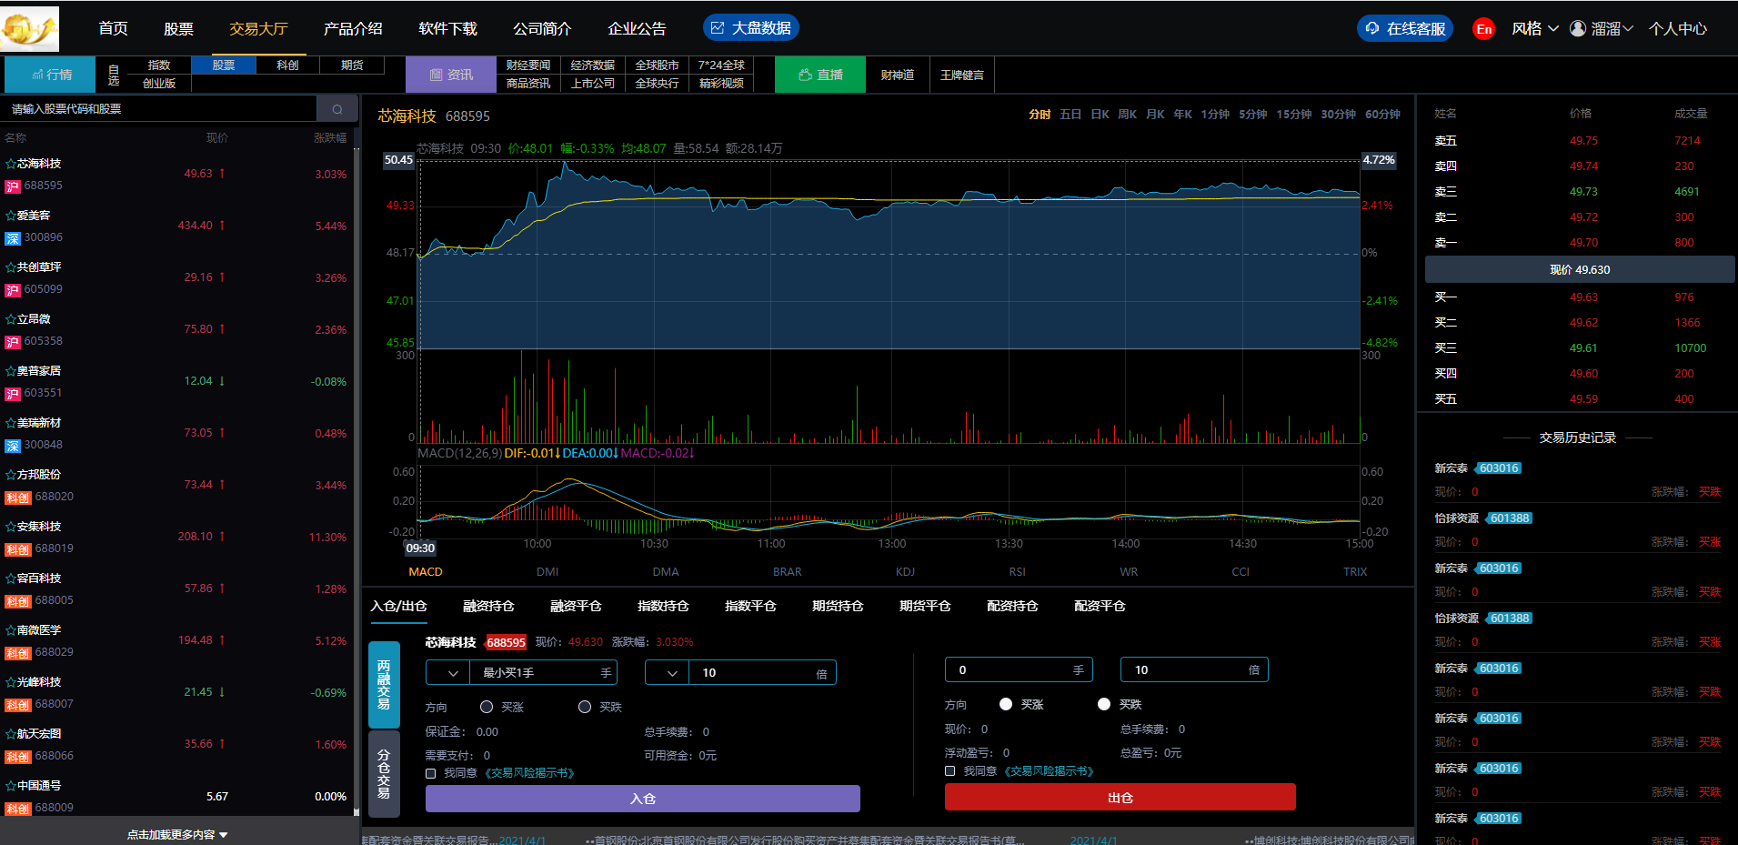This screenshot has height=845, width=1738.
Task: Select the 买三 row price 49.61
Action: click(1583, 348)
